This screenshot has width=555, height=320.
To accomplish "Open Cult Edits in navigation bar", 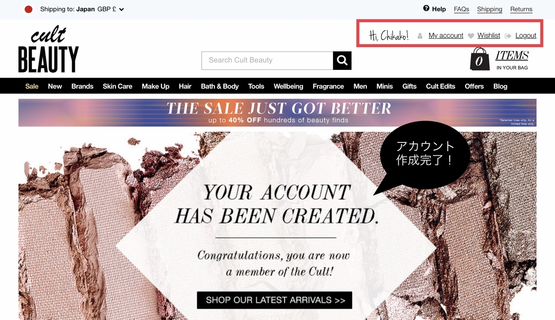I will (440, 86).
